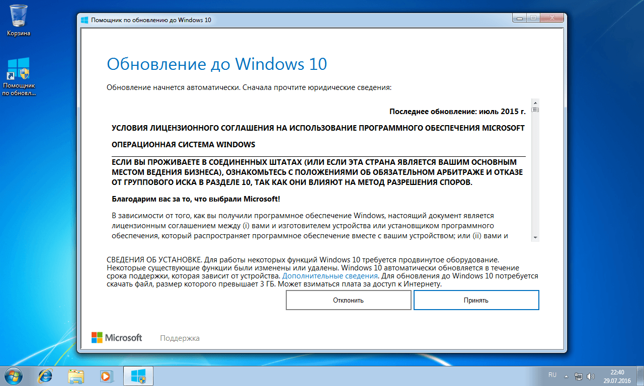The height and width of the screenshot is (386, 644).
Task: Click the СВЕДЕНИЯ ОБ УСТАНОВКЕ paragraph
Action: (323, 272)
